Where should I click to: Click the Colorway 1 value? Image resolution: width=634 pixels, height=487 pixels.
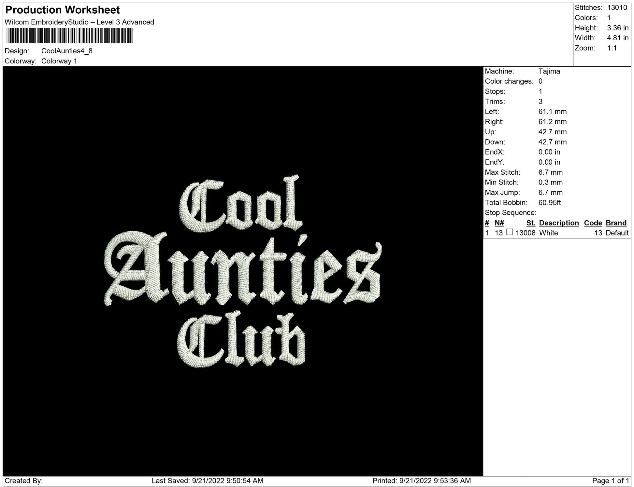[x=59, y=61]
